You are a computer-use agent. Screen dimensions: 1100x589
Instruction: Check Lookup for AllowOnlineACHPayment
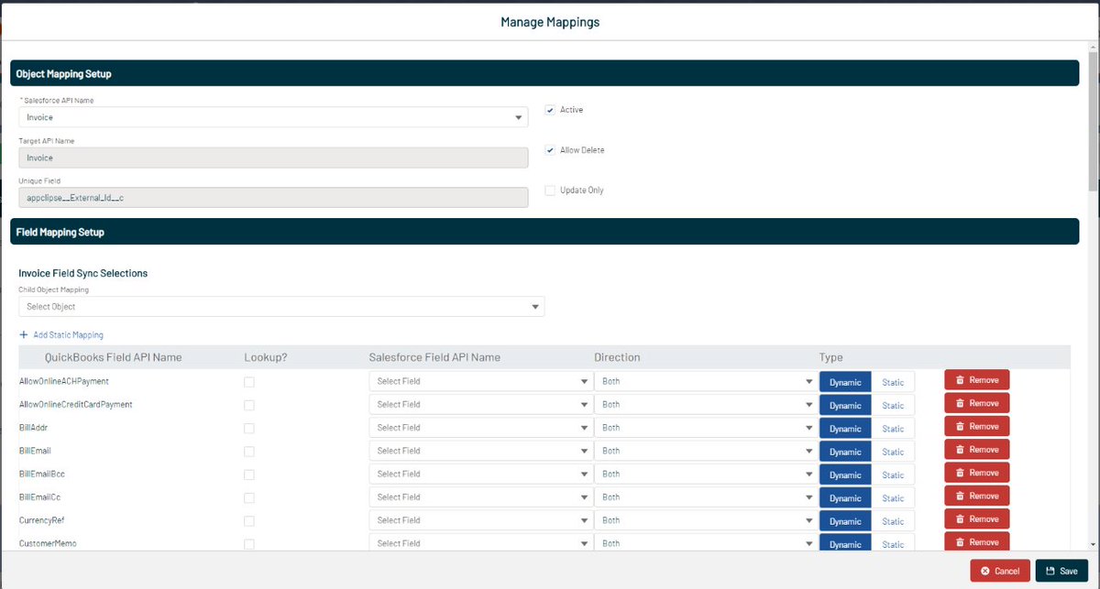tap(249, 382)
